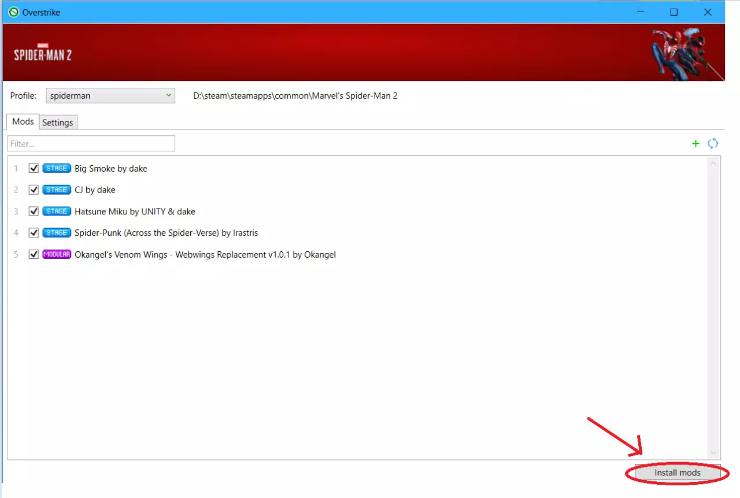Focus the Filter text field
The width and height of the screenshot is (740, 498).
coord(91,143)
